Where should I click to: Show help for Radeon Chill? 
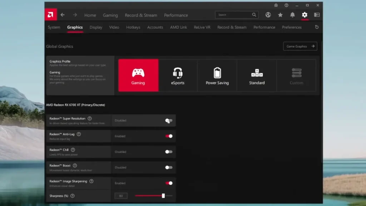coord(73,150)
